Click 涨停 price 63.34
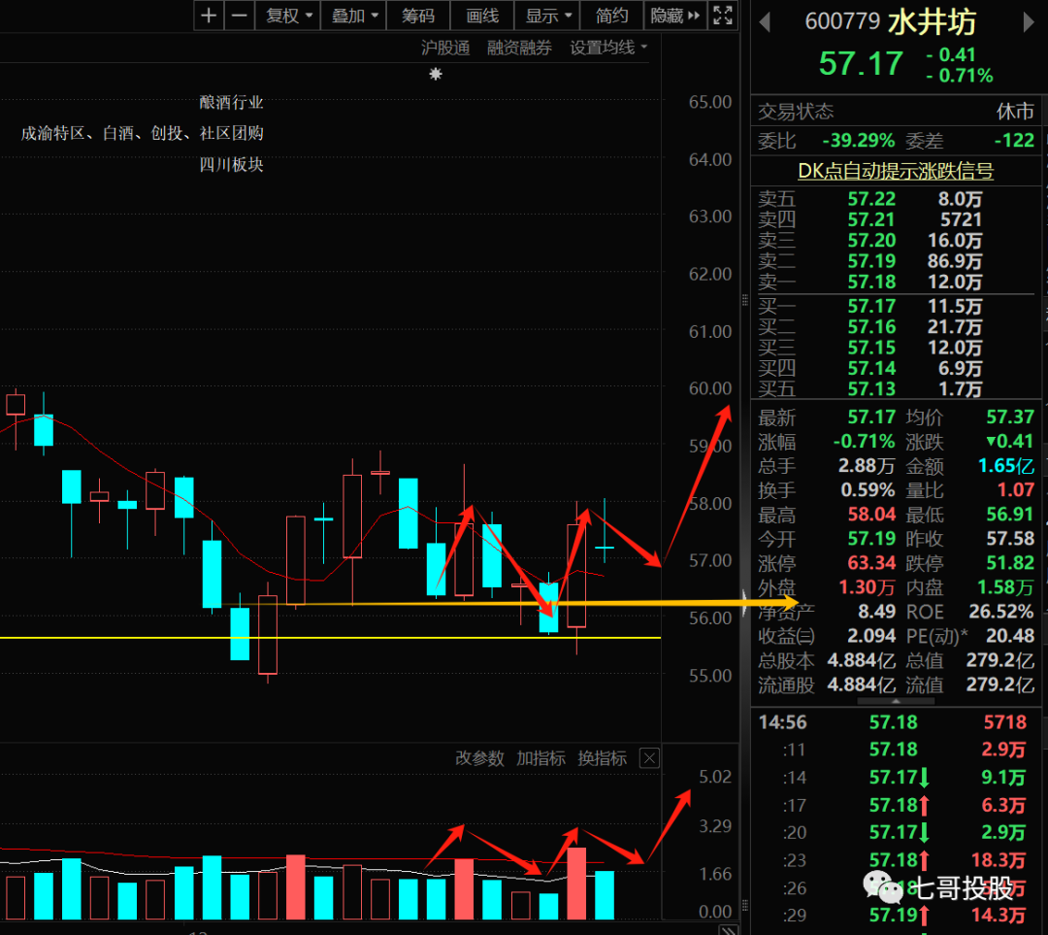 pyautogui.click(x=871, y=563)
